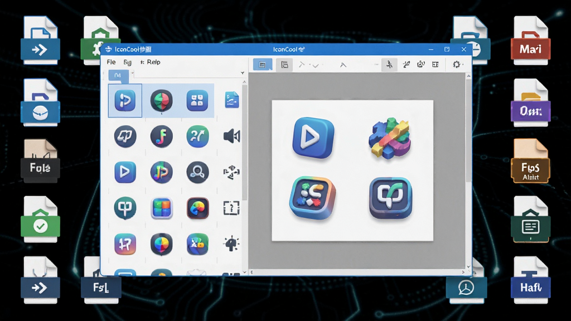
Task: Select the purple gradient 17 icon
Action: tap(125, 244)
